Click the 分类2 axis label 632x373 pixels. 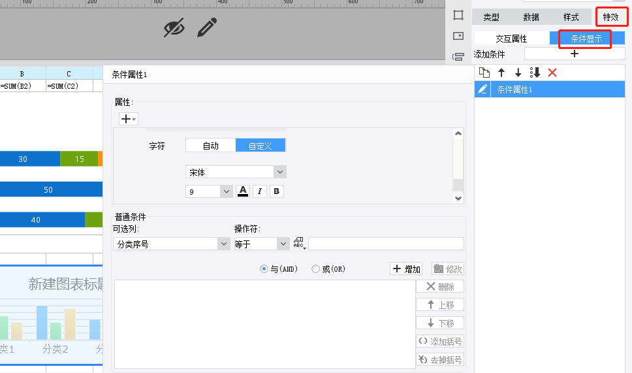tap(55, 349)
